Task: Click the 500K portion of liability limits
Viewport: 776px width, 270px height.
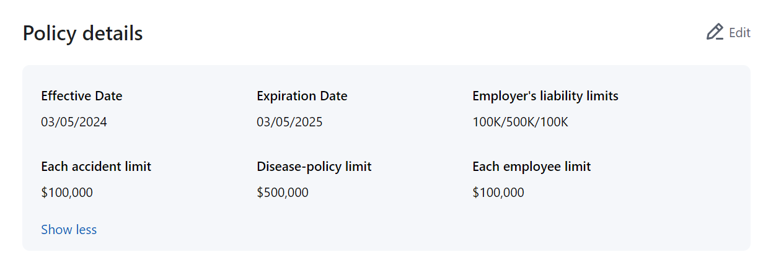Action: [521, 122]
